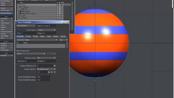Click the Light row drag handle icon
Image resolution: width=174 pixels, height=98 pixels.
[19, 16]
